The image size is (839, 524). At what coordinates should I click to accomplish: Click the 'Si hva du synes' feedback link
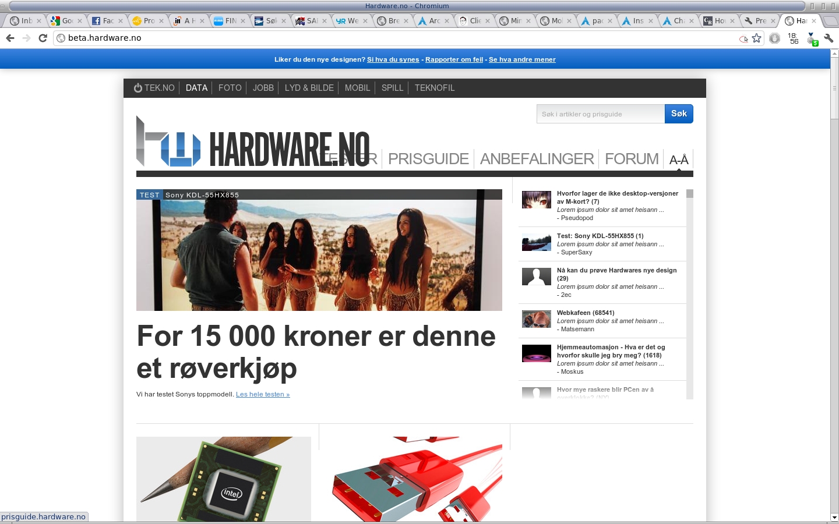point(393,59)
